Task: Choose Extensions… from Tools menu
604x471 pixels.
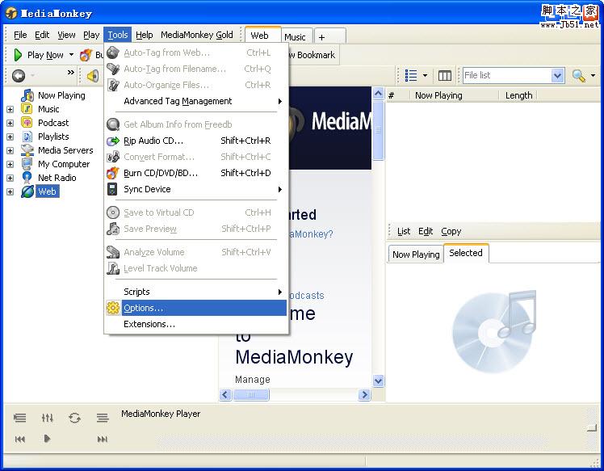Action: click(x=196, y=324)
